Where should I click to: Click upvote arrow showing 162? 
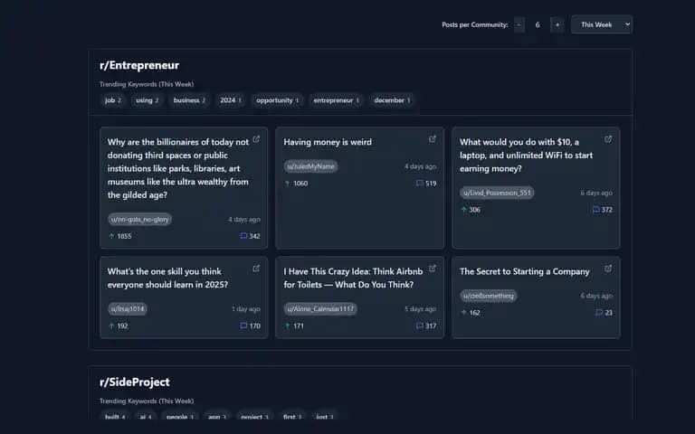click(x=463, y=313)
